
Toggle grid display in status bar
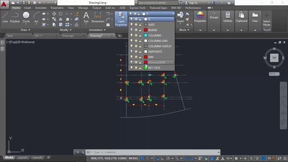coord(142,158)
